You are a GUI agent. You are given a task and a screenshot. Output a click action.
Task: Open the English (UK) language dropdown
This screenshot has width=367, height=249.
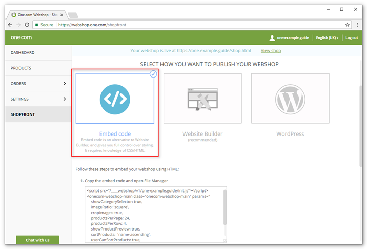pos(327,38)
